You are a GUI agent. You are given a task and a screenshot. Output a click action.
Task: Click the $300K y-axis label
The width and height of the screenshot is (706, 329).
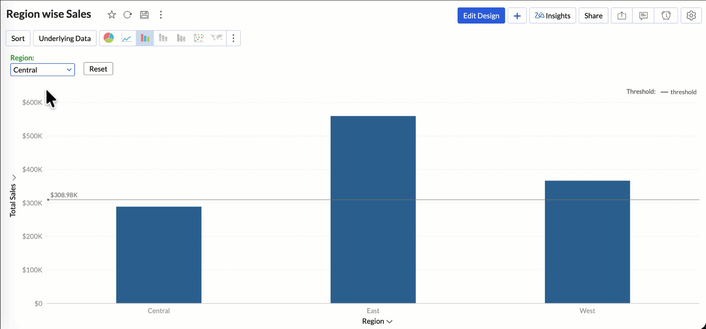(32, 203)
